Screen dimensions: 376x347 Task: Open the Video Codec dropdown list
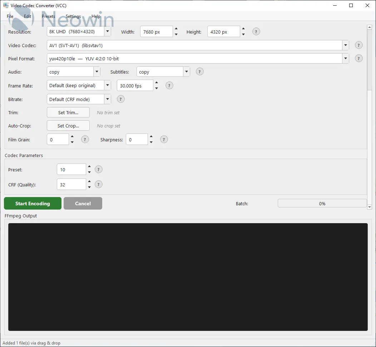pos(345,45)
